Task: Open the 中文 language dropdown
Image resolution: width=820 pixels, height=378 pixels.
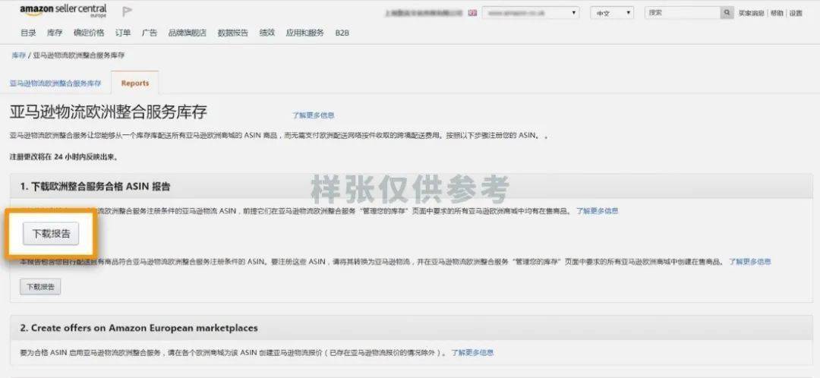Action: coord(613,13)
